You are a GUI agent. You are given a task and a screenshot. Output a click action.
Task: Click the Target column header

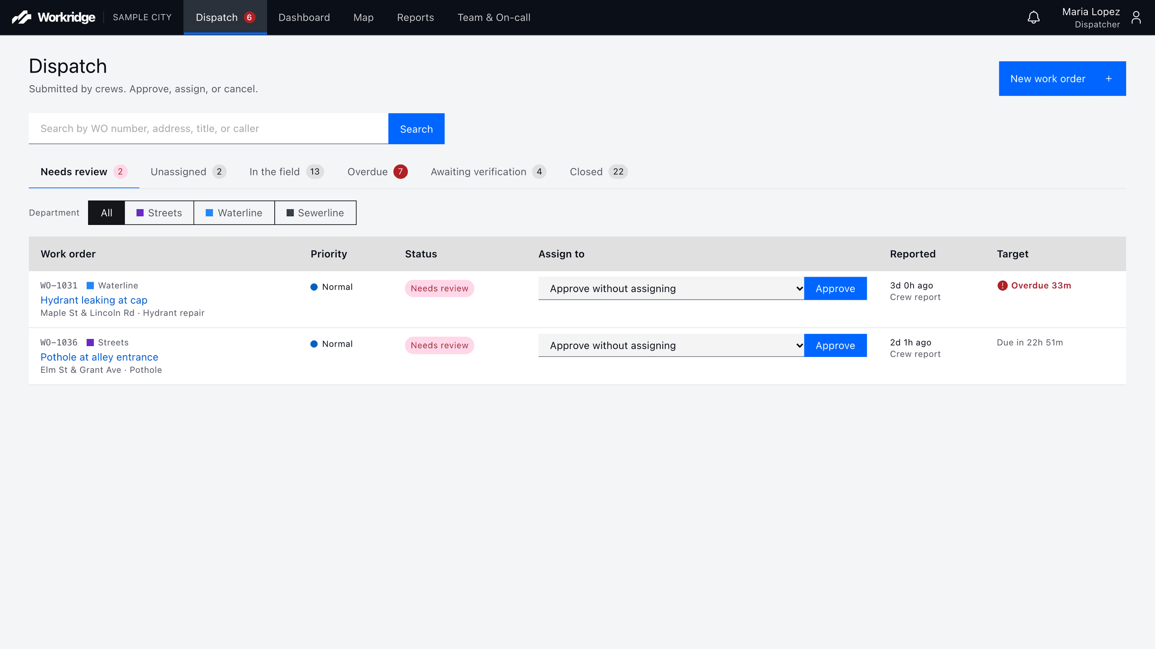1012,254
